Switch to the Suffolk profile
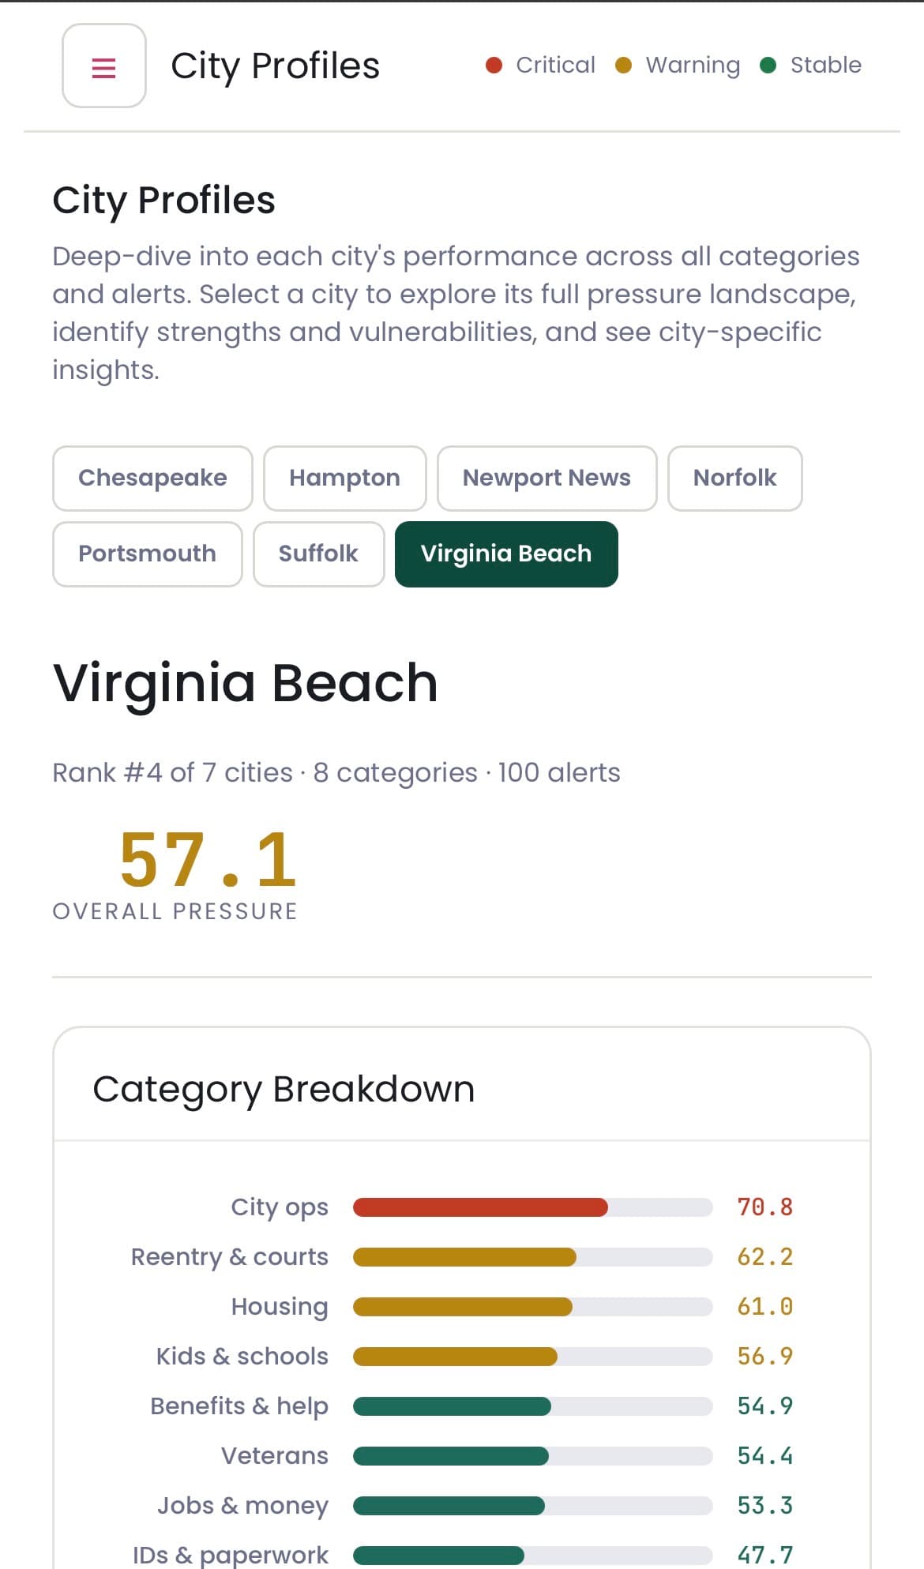The height and width of the screenshot is (1569, 924). click(x=318, y=554)
